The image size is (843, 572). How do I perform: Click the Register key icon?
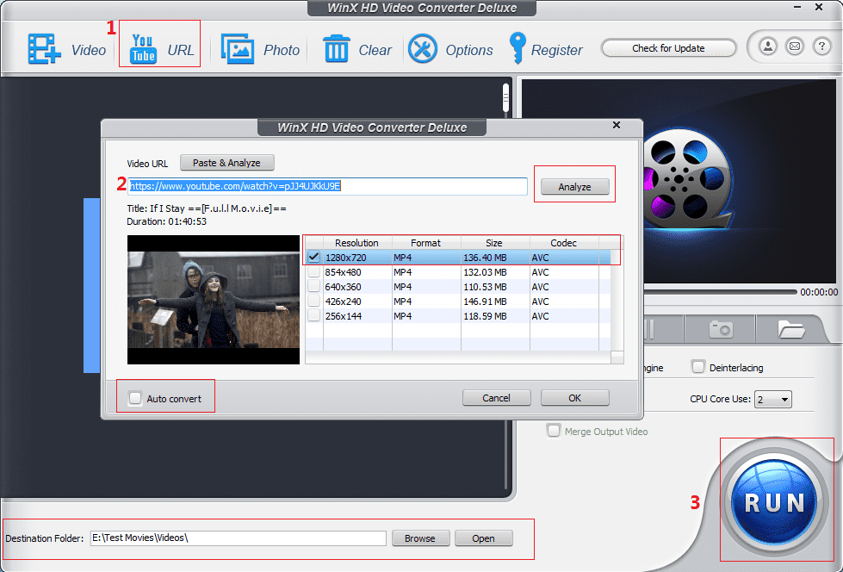coord(518,48)
